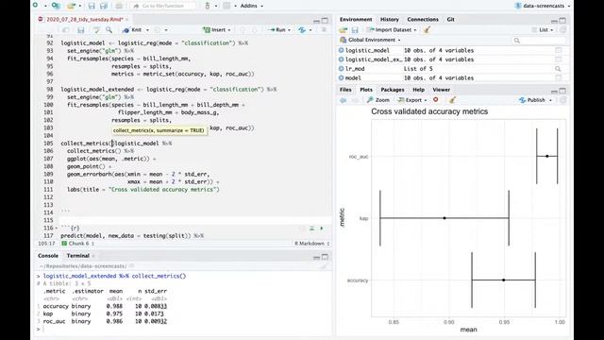Click the load workspace icon in Environment
604x340 pixels.
pyautogui.click(x=343, y=29)
